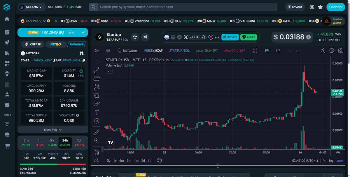Image resolution: width=350 pixels, height=177 pixels.
Task: Switch chart between PRICE and MCAP
Action: click(x=153, y=51)
